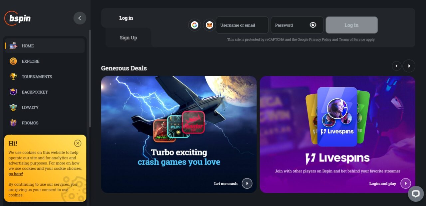Focus the Username or email field
Image resolution: width=426 pixels, height=206 pixels.
pyautogui.click(x=242, y=25)
